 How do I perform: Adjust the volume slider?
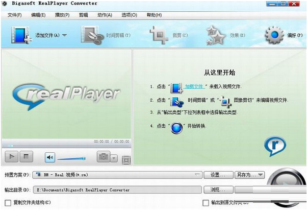point(71,158)
